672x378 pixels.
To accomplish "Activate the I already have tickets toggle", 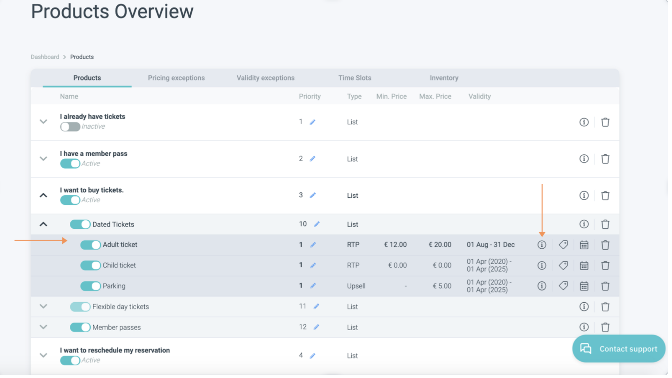I will (70, 127).
